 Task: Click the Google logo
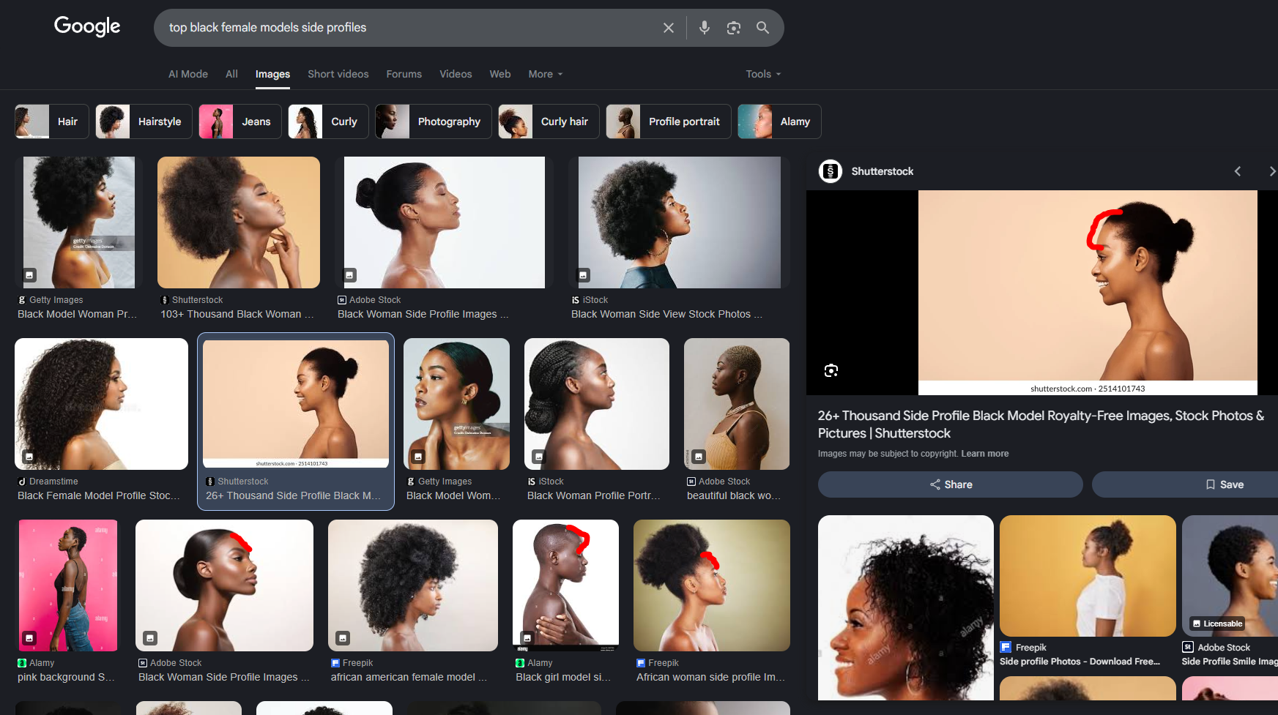click(x=87, y=26)
